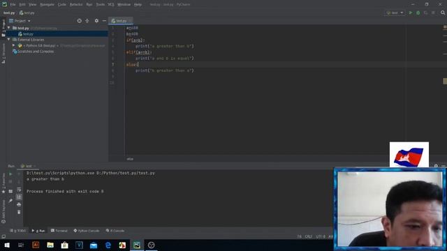Screen dimensions: 447x251
Task: Open the View menu
Action: click(33, 5)
